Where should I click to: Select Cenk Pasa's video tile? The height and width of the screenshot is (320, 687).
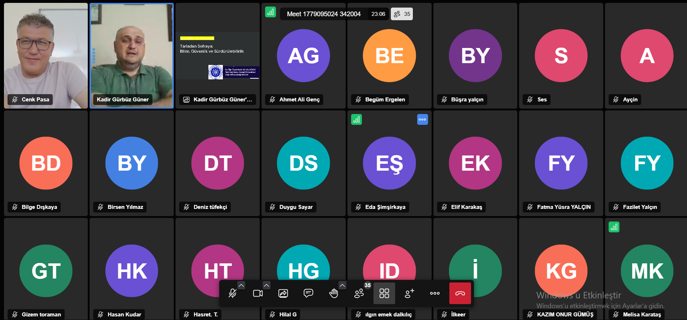point(46,56)
